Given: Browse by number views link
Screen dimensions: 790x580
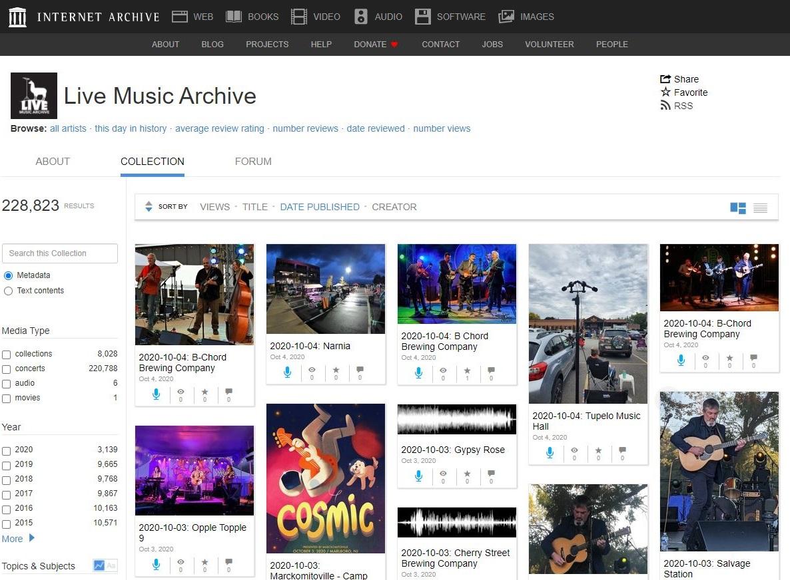Looking at the screenshot, I should coord(442,128).
